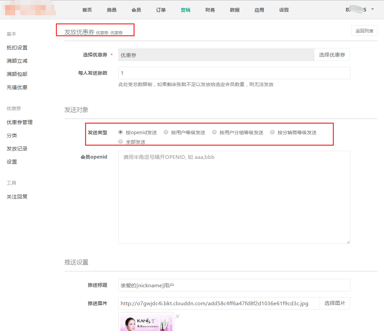Open 优惠券管理 in the sidebar
The height and width of the screenshot is (331, 384).
(x=20, y=122)
